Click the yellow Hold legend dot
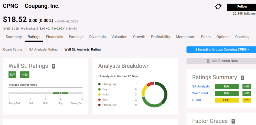 tap(99, 95)
